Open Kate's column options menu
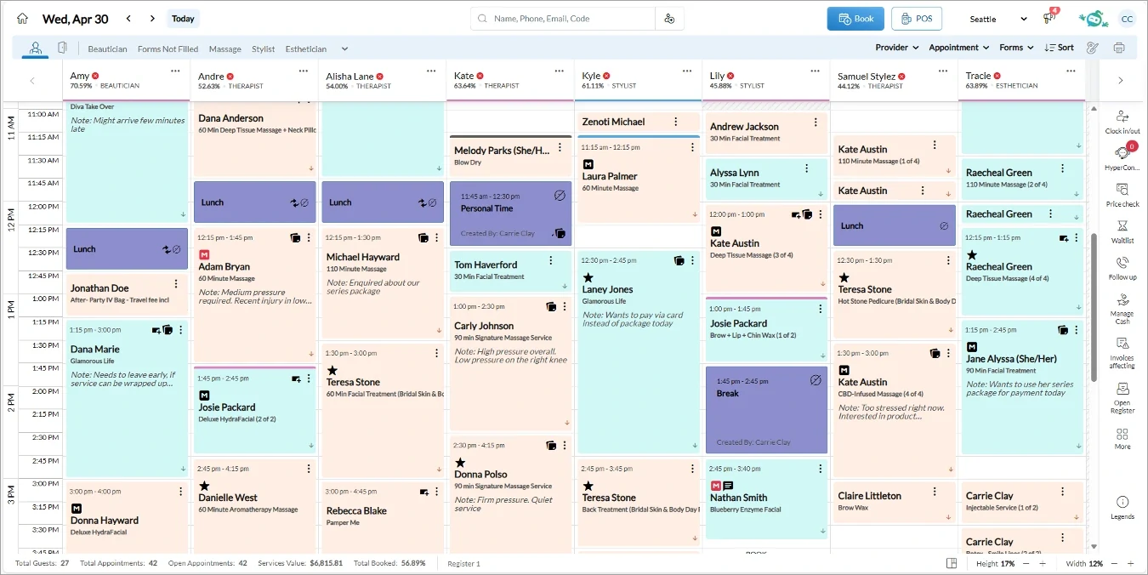The image size is (1148, 575). tap(560, 71)
